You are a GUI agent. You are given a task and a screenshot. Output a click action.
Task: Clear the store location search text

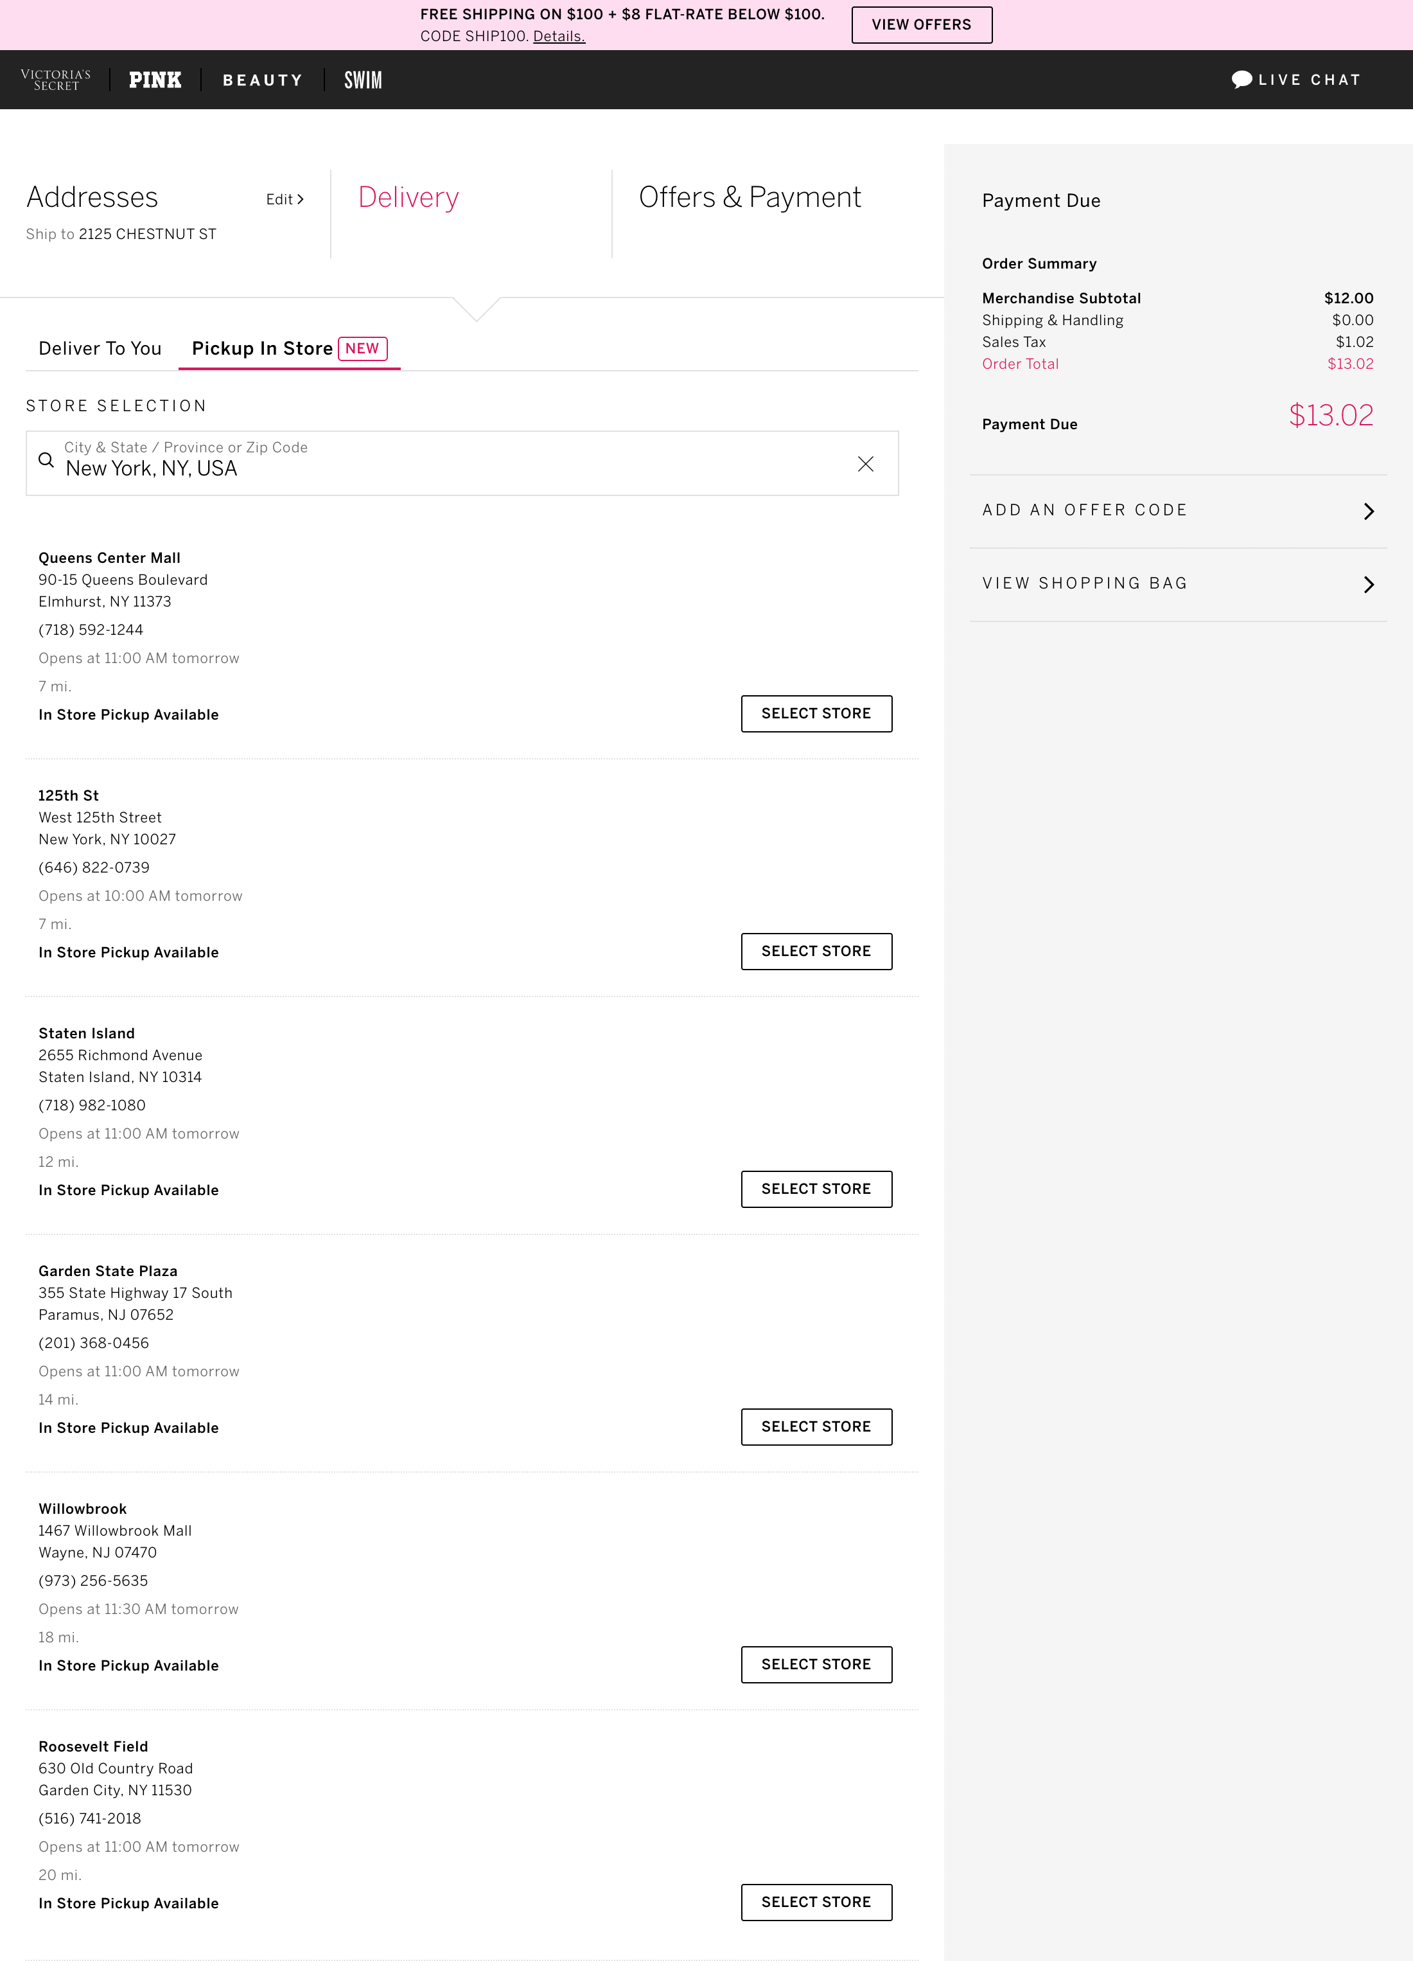pyautogui.click(x=865, y=465)
